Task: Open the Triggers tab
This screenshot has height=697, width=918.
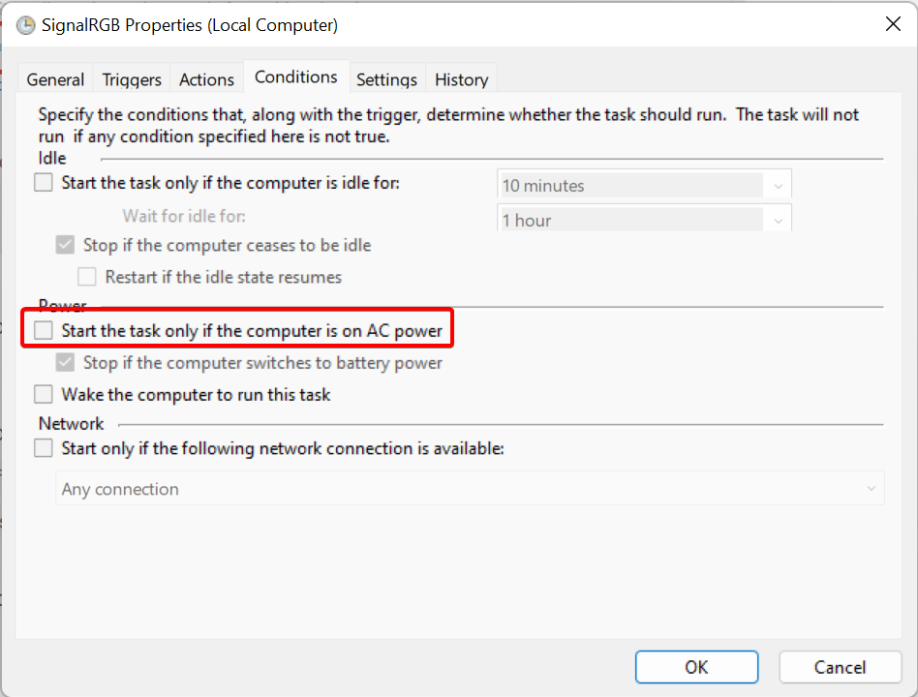Action: 133,79
